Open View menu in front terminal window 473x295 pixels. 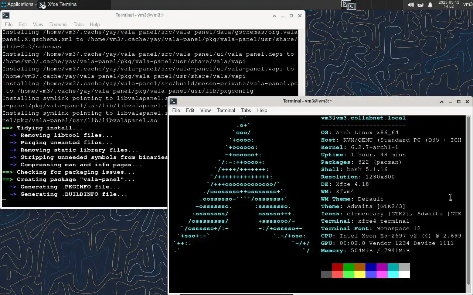(x=205, y=110)
